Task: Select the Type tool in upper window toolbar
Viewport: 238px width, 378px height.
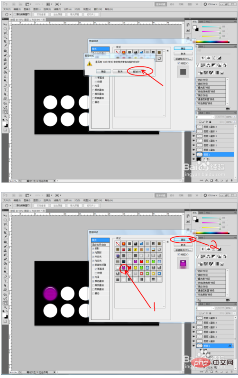Action: 5,90
